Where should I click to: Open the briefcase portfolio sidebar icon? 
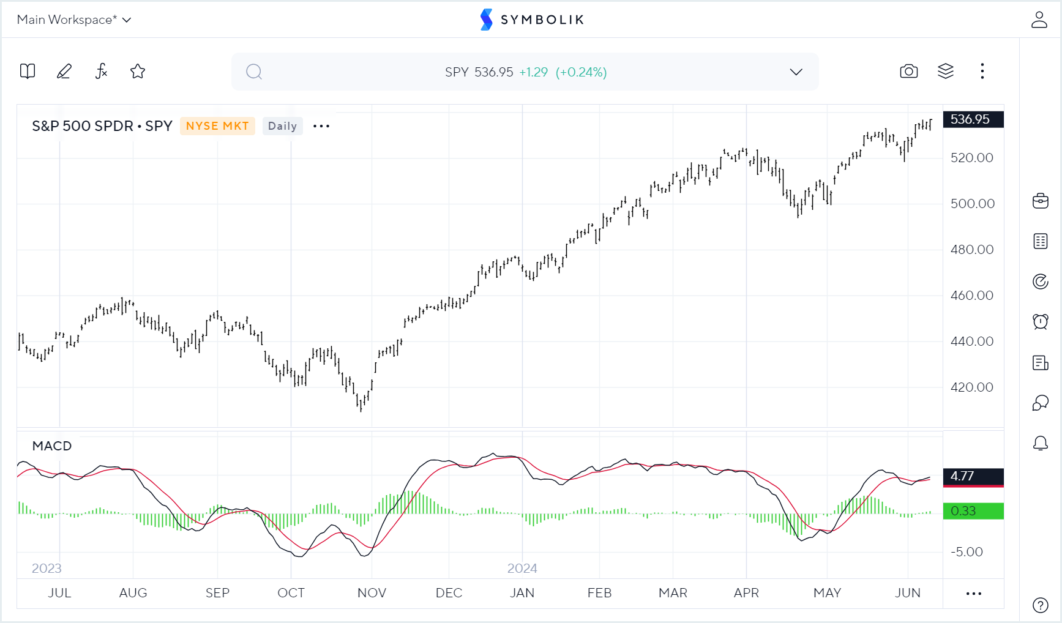[x=1041, y=201]
